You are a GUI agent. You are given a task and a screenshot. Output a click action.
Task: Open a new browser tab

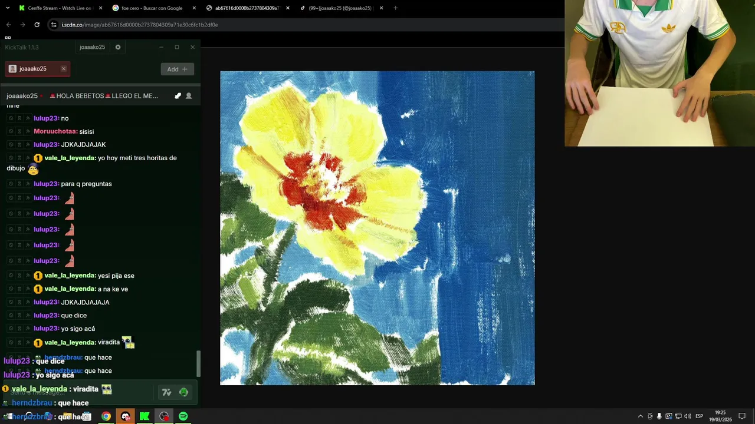click(x=395, y=8)
